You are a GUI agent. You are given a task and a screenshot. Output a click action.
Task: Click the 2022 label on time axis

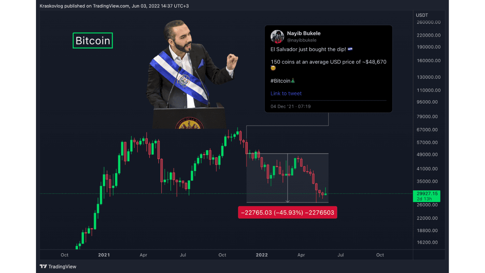coord(261,255)
